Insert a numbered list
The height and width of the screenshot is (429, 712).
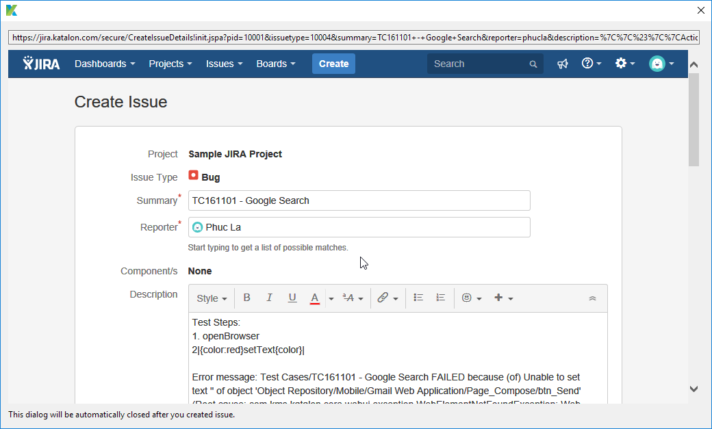(x=440, y=298)
